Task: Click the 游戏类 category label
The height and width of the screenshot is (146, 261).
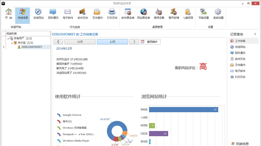Action: coord(144,142)
